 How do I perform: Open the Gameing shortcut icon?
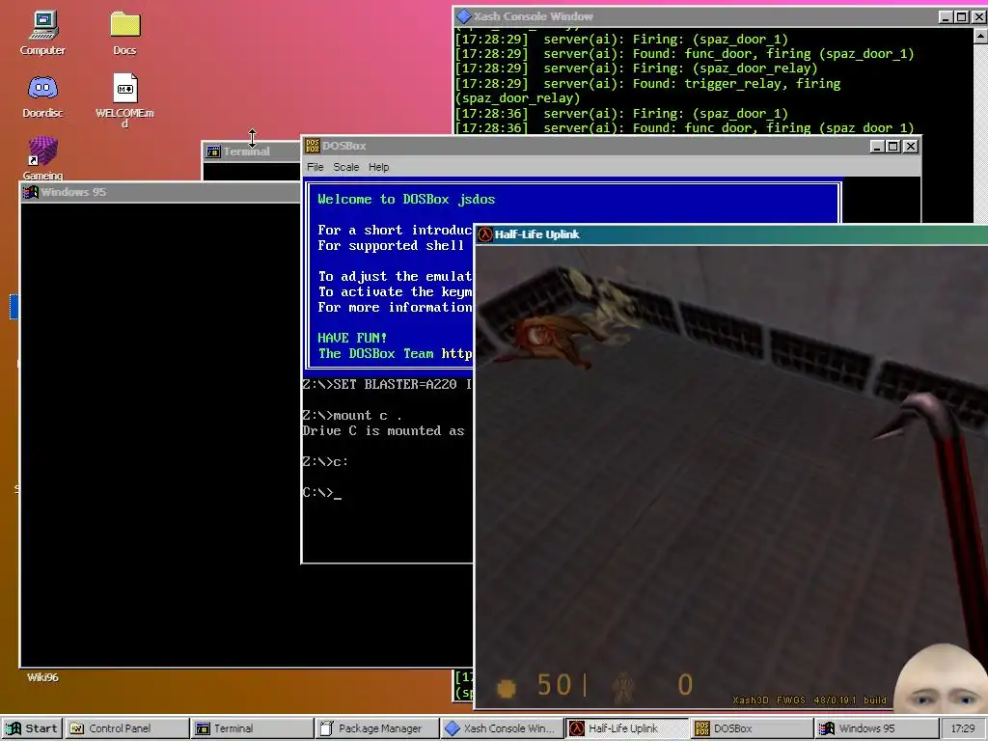pos(42,158)
